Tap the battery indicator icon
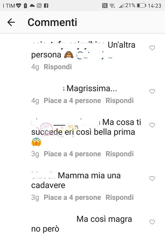165x238 pixels. pyautogui.click(x=141, y=5)
